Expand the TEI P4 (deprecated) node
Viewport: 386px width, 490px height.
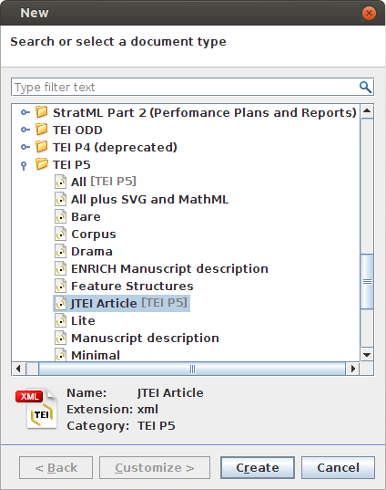[x=25, y=147]
